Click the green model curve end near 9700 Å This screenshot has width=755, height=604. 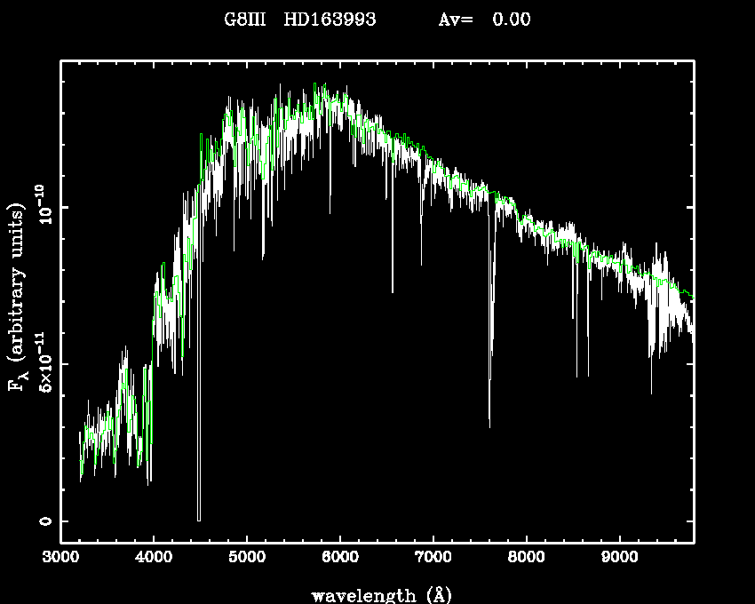tap(689, 294)
